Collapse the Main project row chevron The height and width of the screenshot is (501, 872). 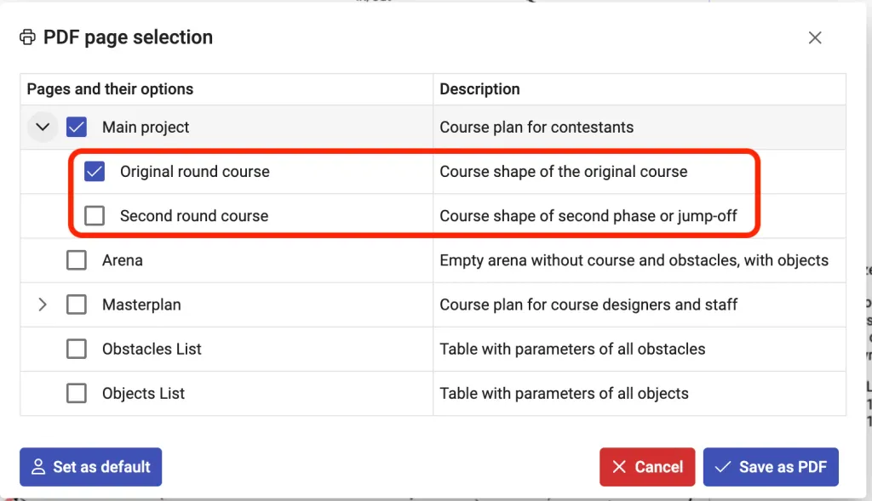(43, 128)
